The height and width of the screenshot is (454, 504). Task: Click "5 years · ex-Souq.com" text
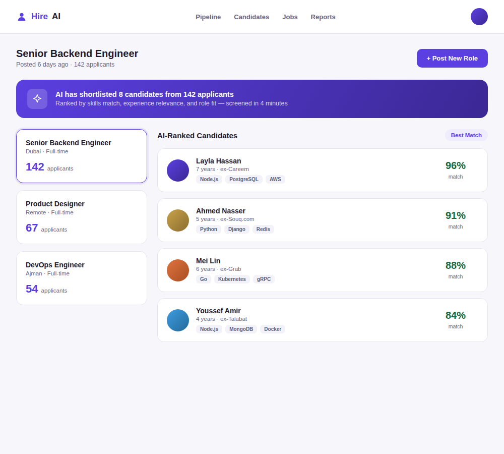tap(225, 219)
